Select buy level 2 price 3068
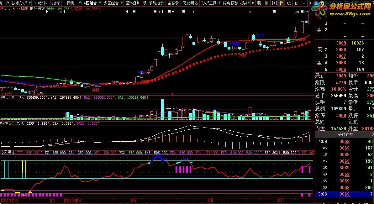The image size is (374, 204). [341, 50]
